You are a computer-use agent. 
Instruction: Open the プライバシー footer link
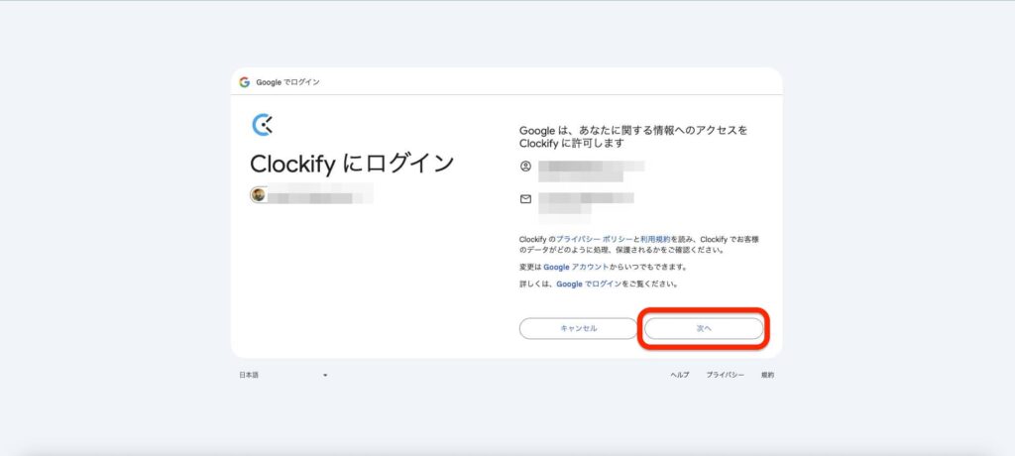pos(725,375)
